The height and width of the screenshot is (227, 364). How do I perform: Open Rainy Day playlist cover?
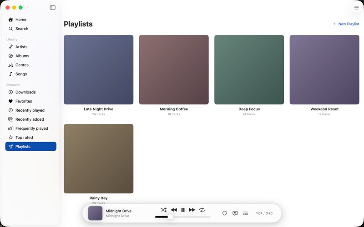[99, 158]
